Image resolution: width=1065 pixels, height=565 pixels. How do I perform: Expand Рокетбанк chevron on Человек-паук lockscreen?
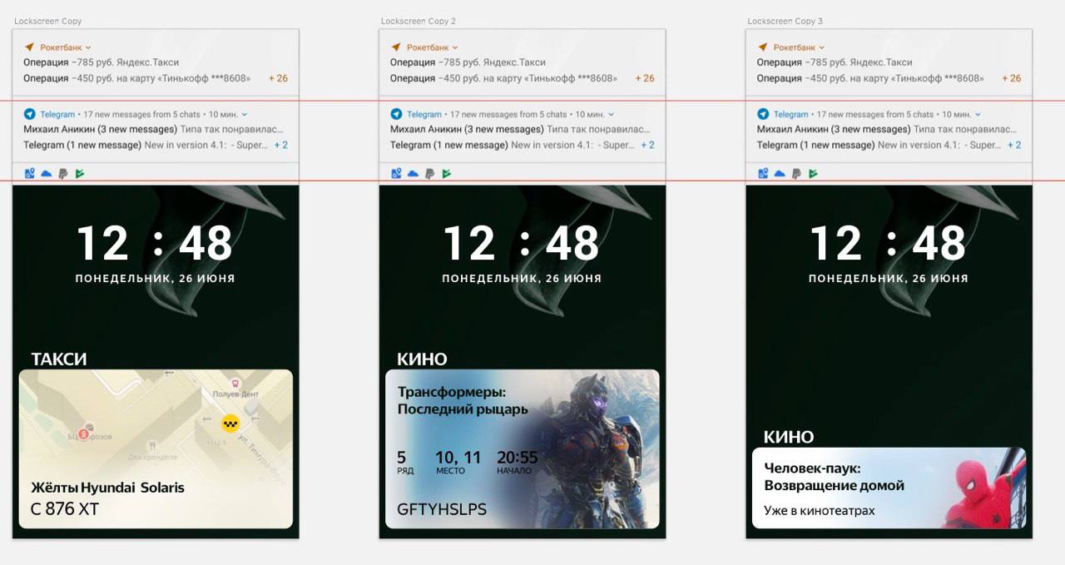[x=821, y=48]
